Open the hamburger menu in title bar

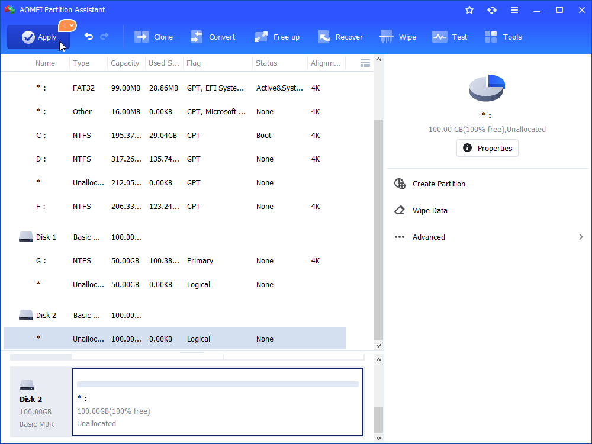(x=514, y=10)
